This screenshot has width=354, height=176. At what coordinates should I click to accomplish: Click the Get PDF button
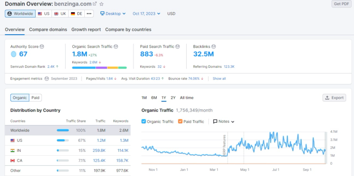click(x=341, y=4)
